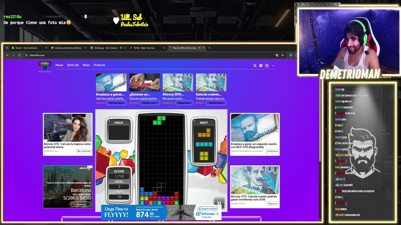The image size is (401, 225).
Task: Switch to kickbot.com dashboard tab
Action: tap(68, 48)
